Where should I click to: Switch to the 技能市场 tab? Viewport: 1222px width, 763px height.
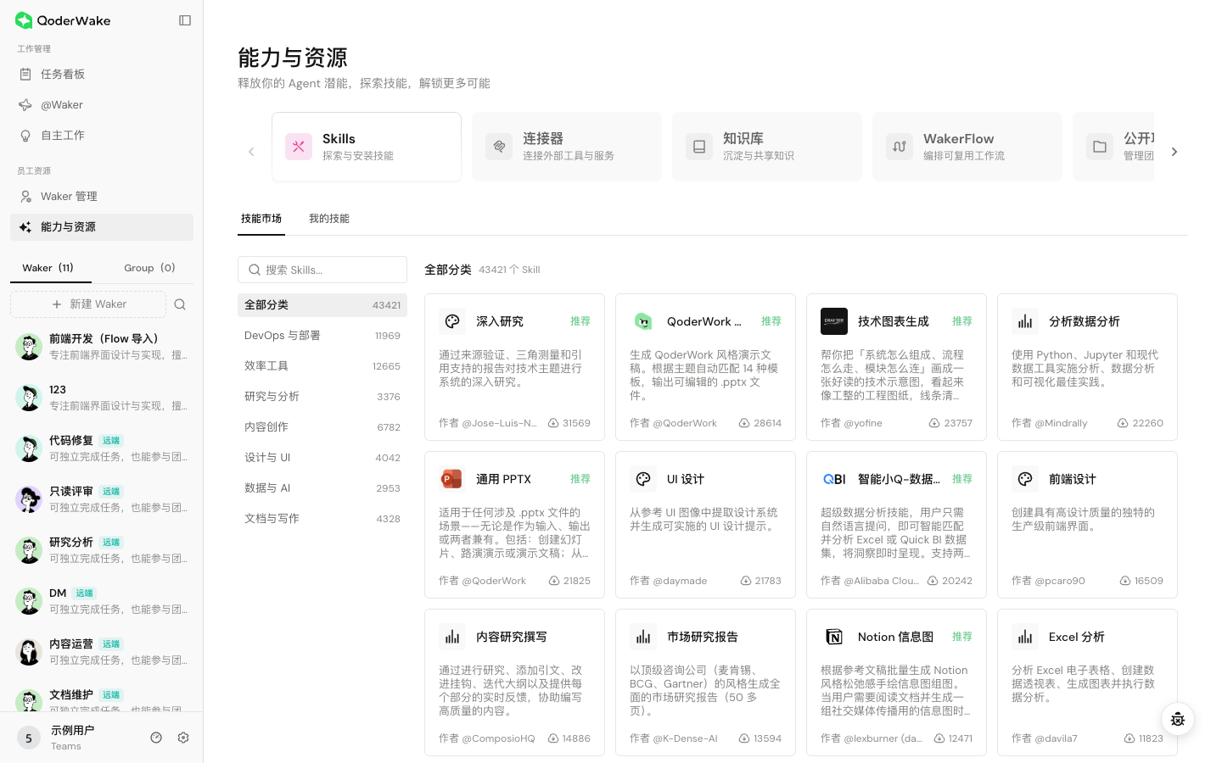pos(261,219)
